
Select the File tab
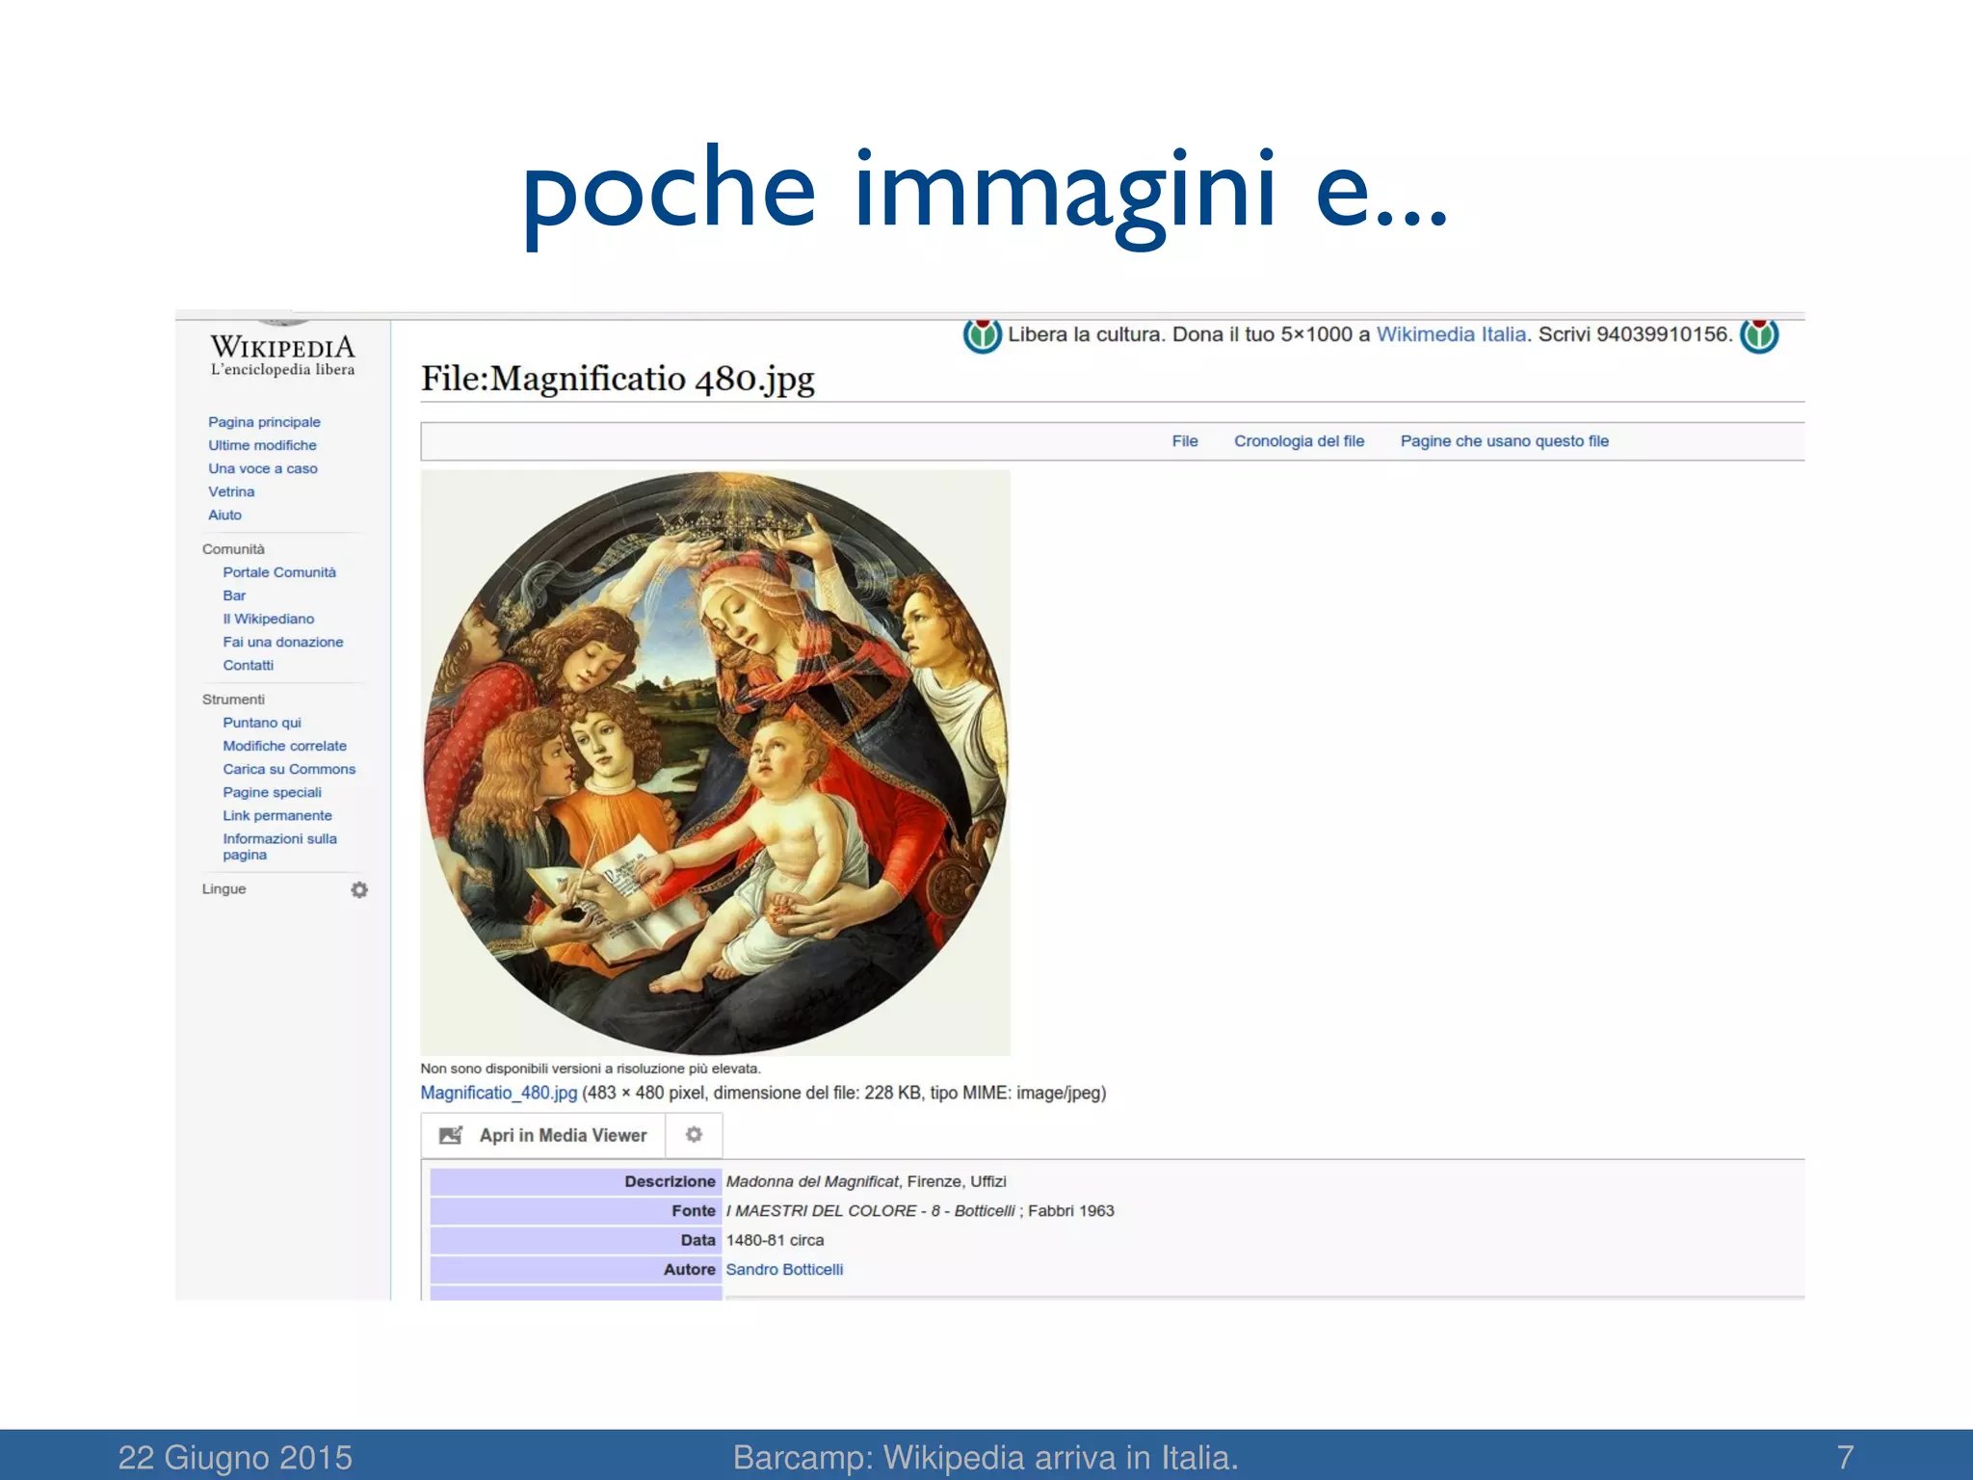coord(1184,441)
